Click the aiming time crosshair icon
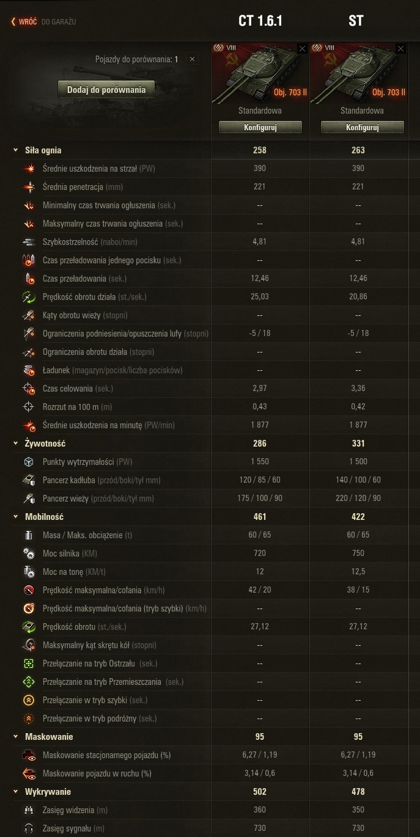Screen dimensions: 420x837 29,389
